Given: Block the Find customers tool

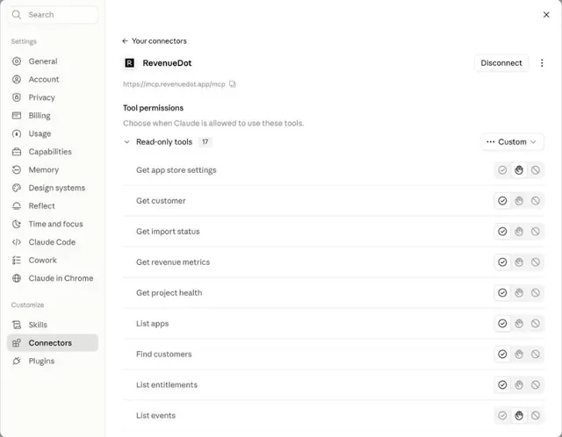Looking at the screenshot, I should 535,355.
